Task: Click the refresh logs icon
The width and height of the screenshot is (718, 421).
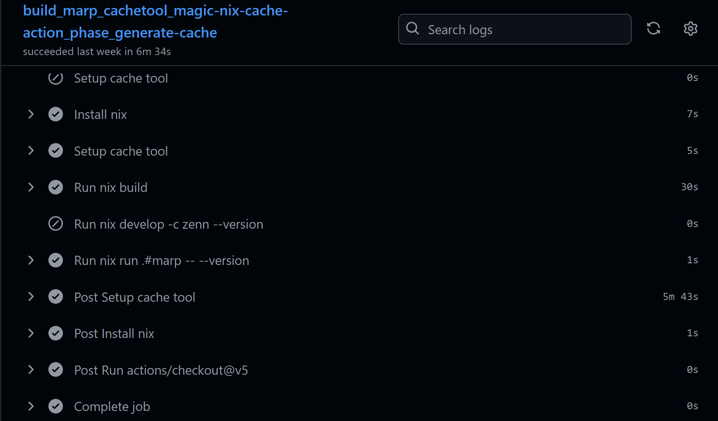Action: [x=653, y=28]
